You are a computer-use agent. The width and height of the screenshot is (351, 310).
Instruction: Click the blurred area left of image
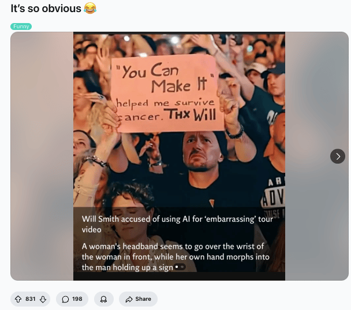pyautogui.click(x=42, y=156)
